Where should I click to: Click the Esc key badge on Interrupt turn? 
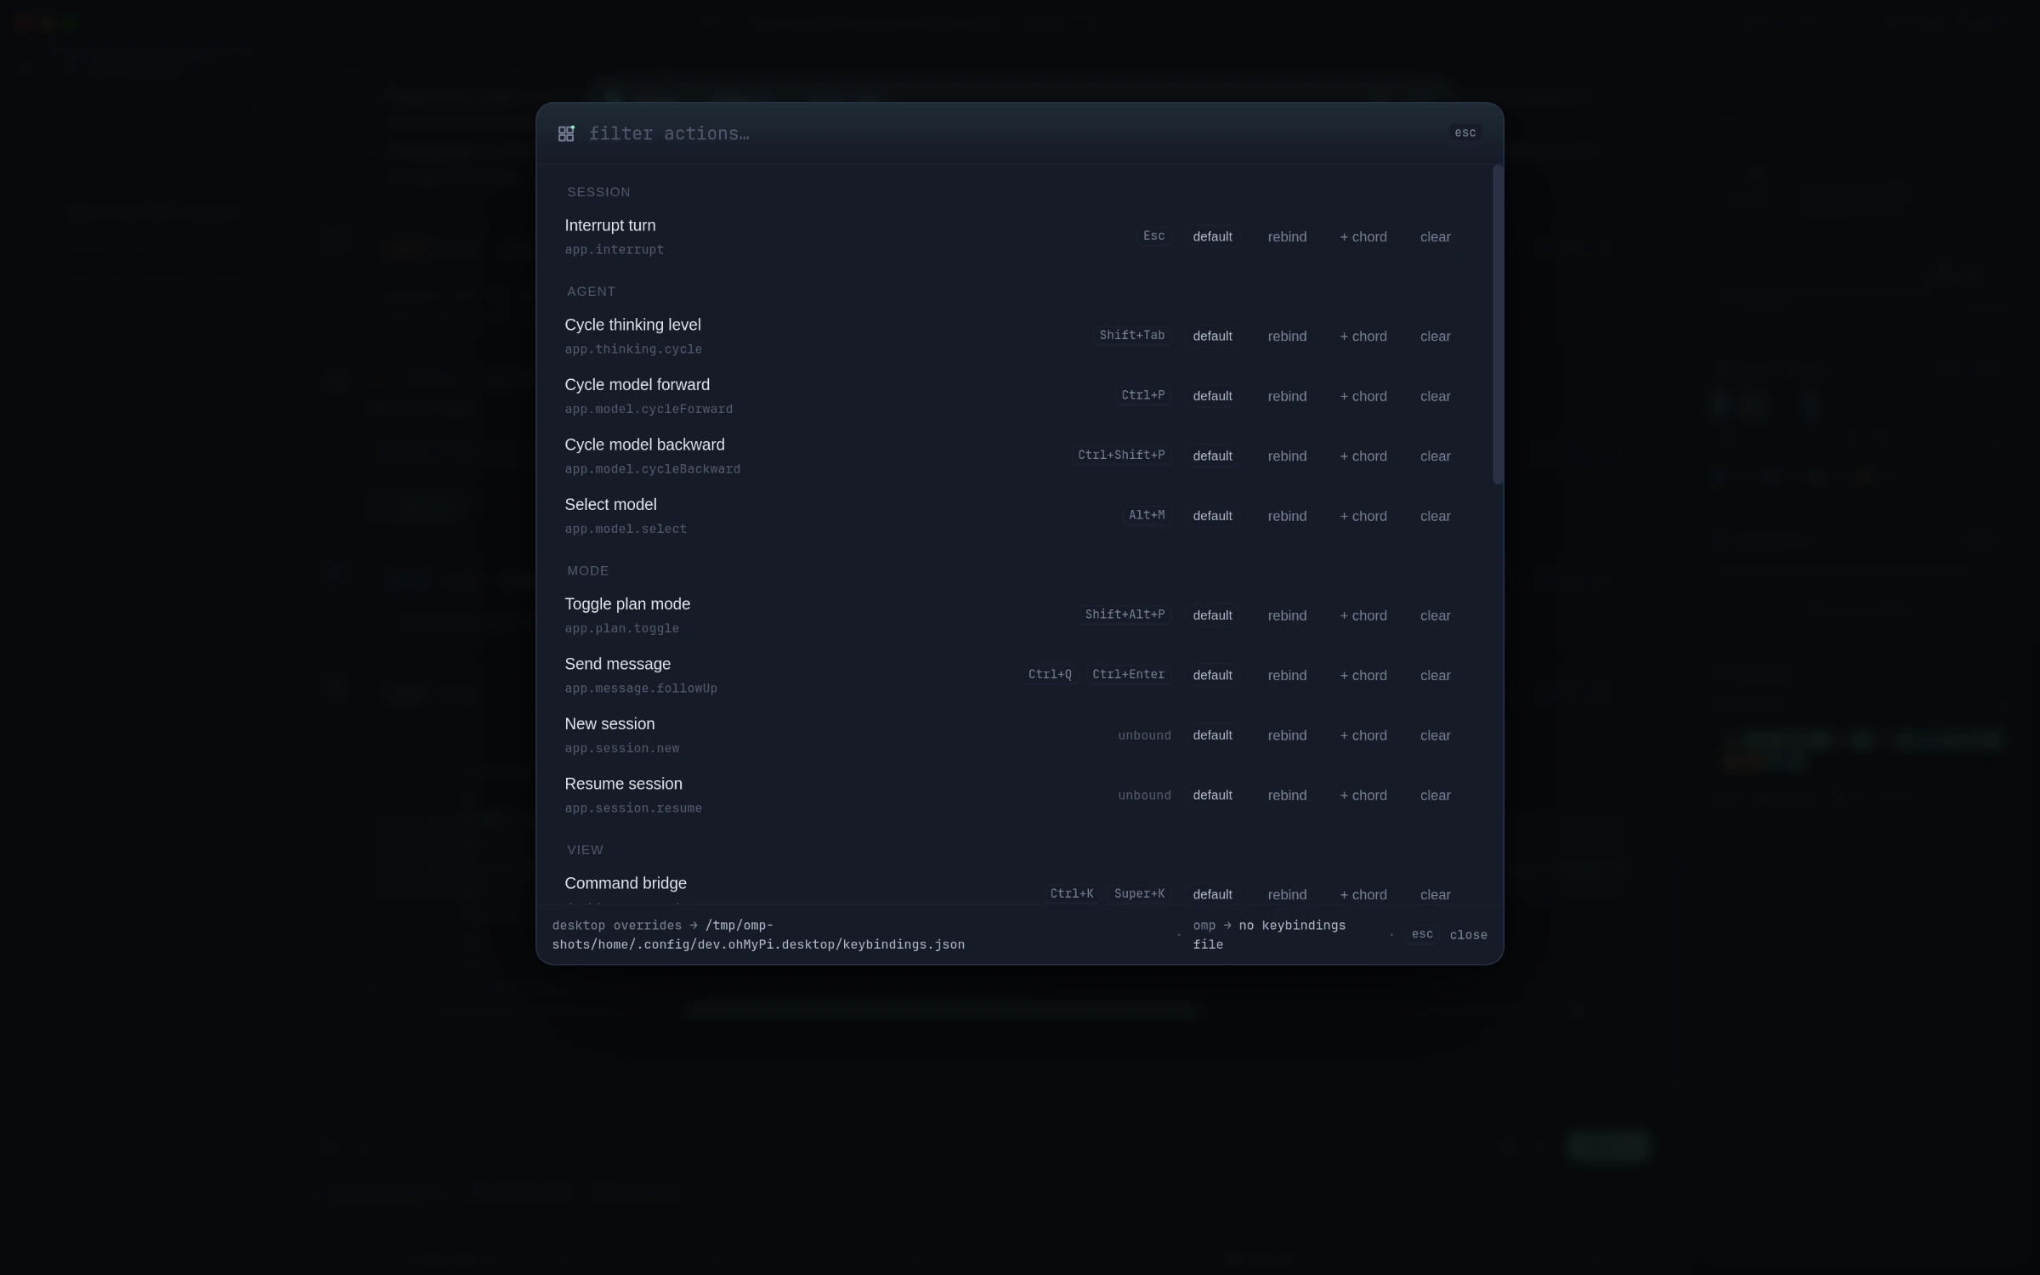1153,236
